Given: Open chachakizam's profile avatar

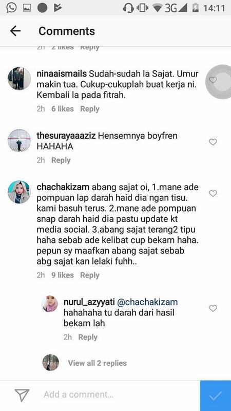Looking at the screenshot, I should (19, 192).
